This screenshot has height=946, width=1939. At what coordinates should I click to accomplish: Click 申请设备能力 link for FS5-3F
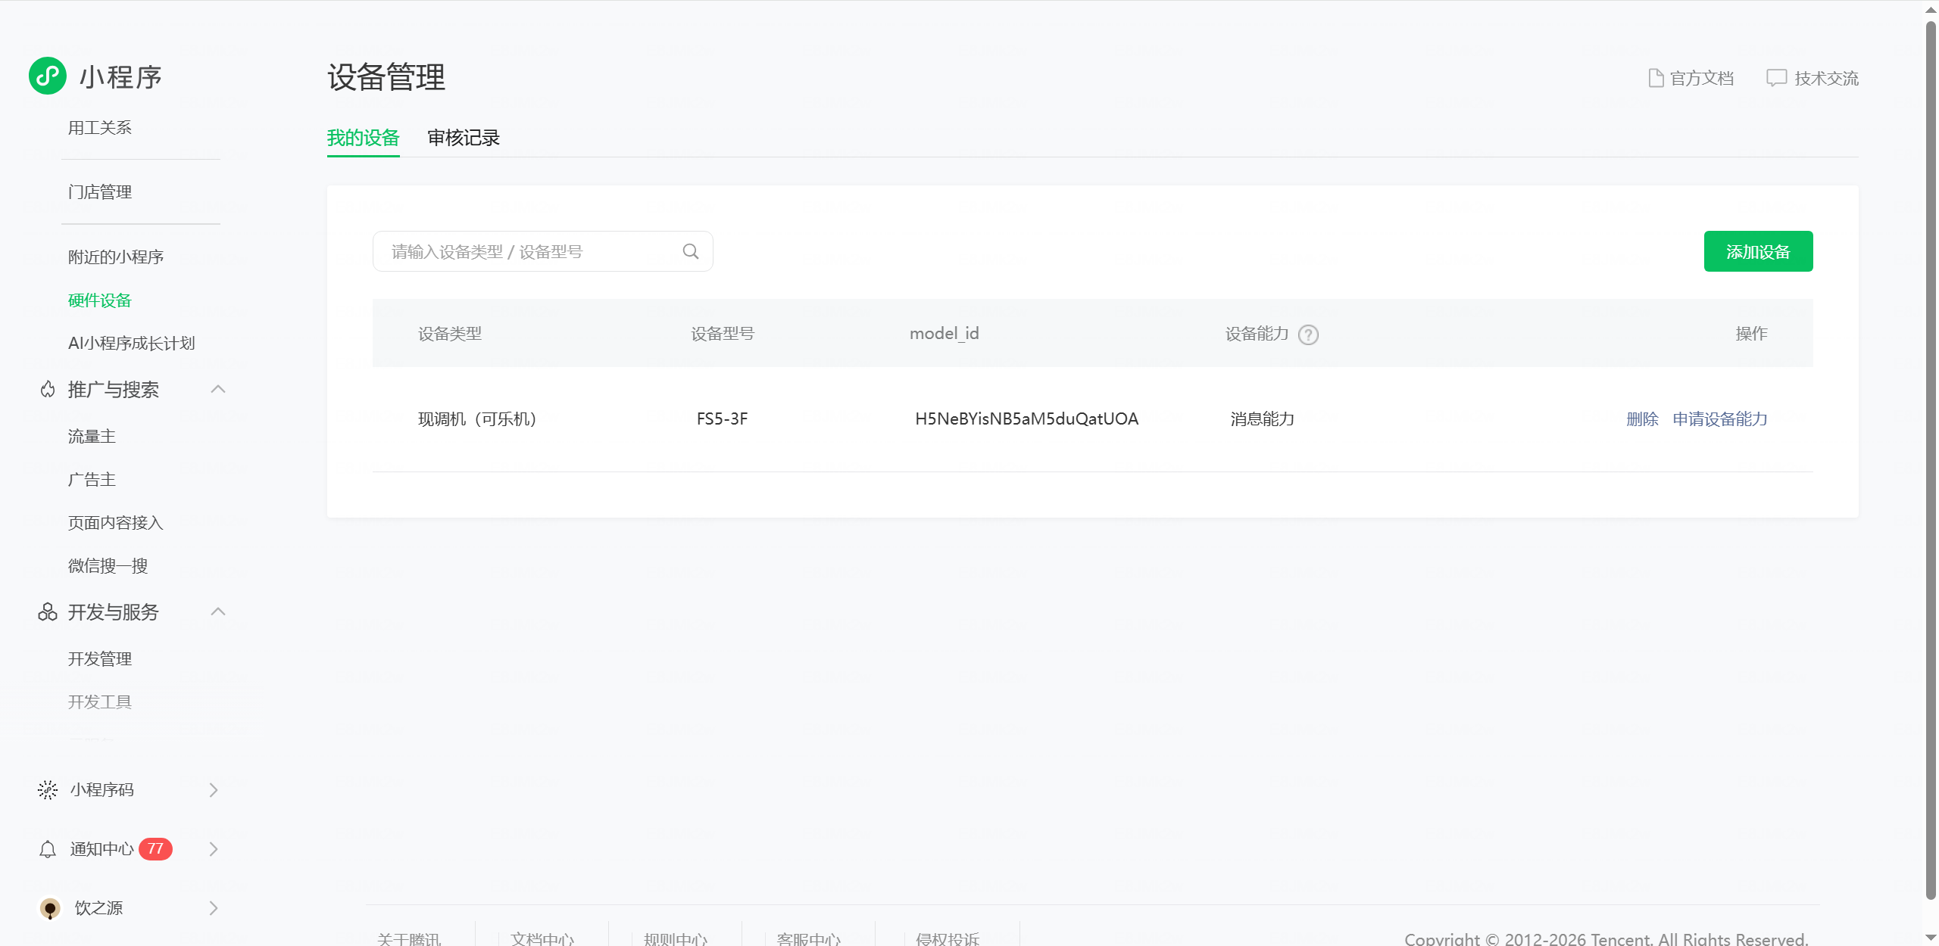tap(1719, 419)
